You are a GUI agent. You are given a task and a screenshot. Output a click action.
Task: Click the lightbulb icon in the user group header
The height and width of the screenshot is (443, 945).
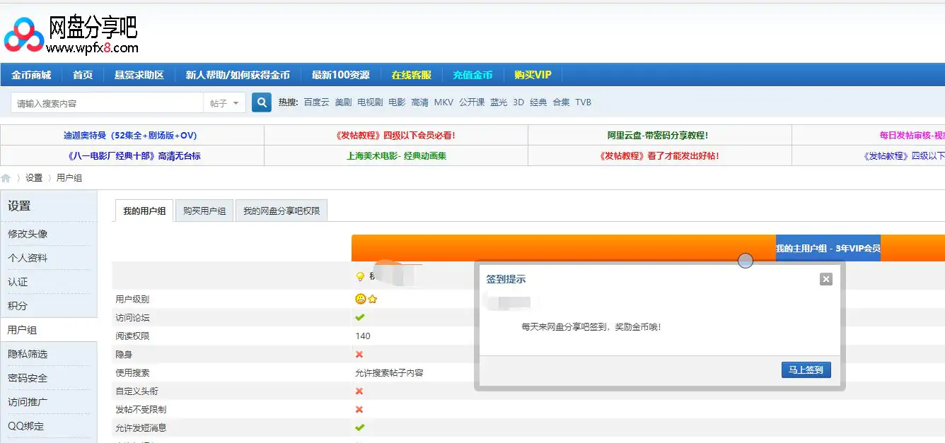point(360,276)
